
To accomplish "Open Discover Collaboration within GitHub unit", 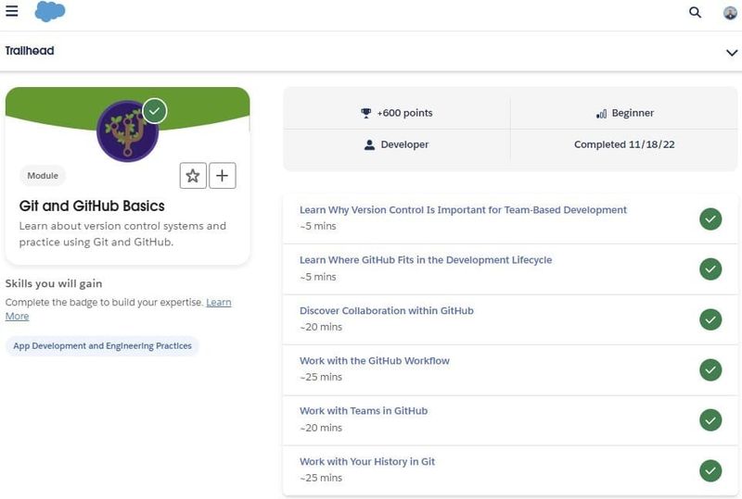I will click(x=386, y=310).
